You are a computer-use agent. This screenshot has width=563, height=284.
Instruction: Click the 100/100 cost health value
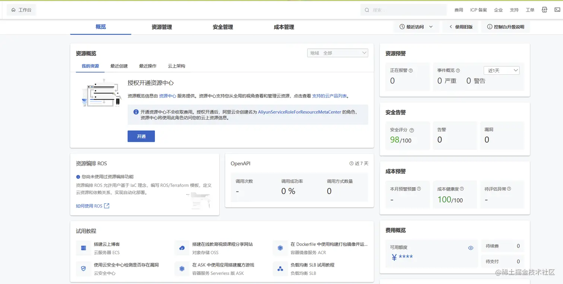point(450,200)
